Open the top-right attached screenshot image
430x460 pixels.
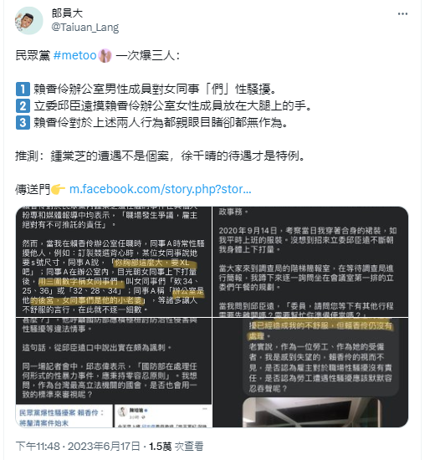pos(310,262)
